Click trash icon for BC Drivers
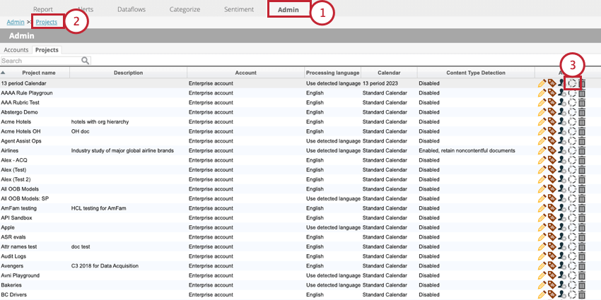601x300 pixels. pos(582,295)
